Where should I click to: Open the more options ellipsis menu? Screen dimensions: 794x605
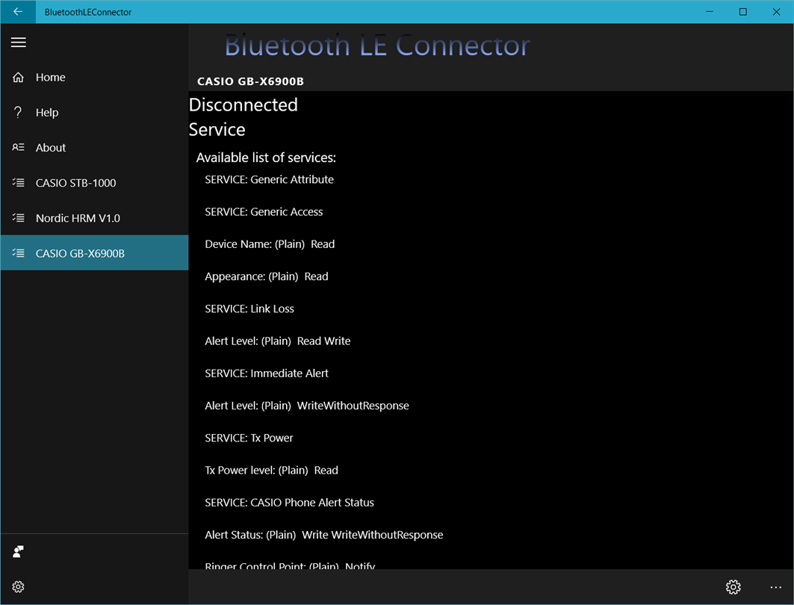[776, 587]
